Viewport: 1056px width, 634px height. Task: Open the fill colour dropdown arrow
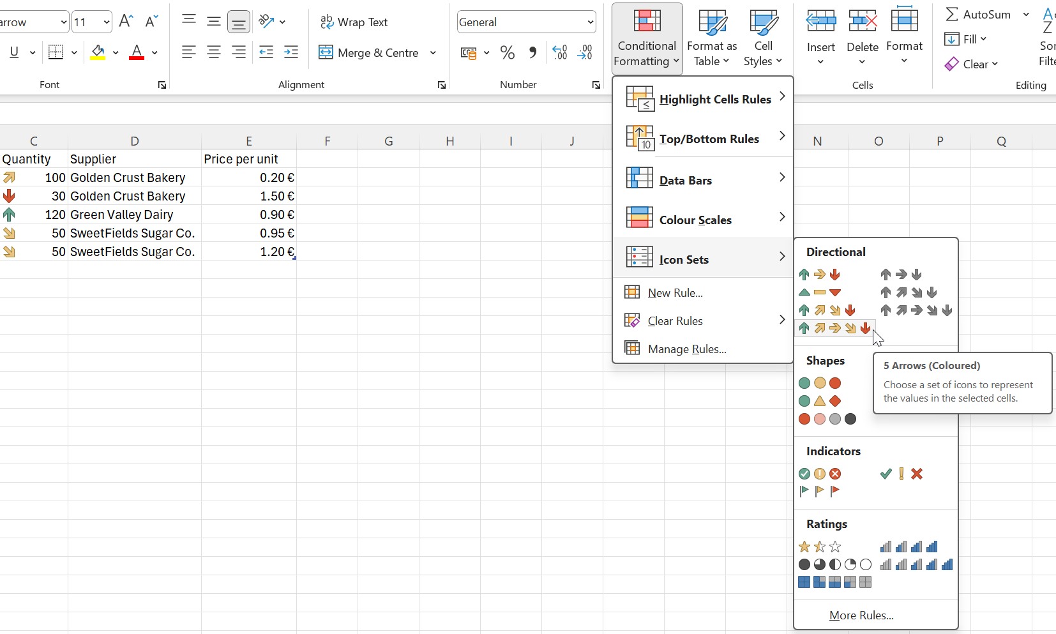[x=116, y=52]
